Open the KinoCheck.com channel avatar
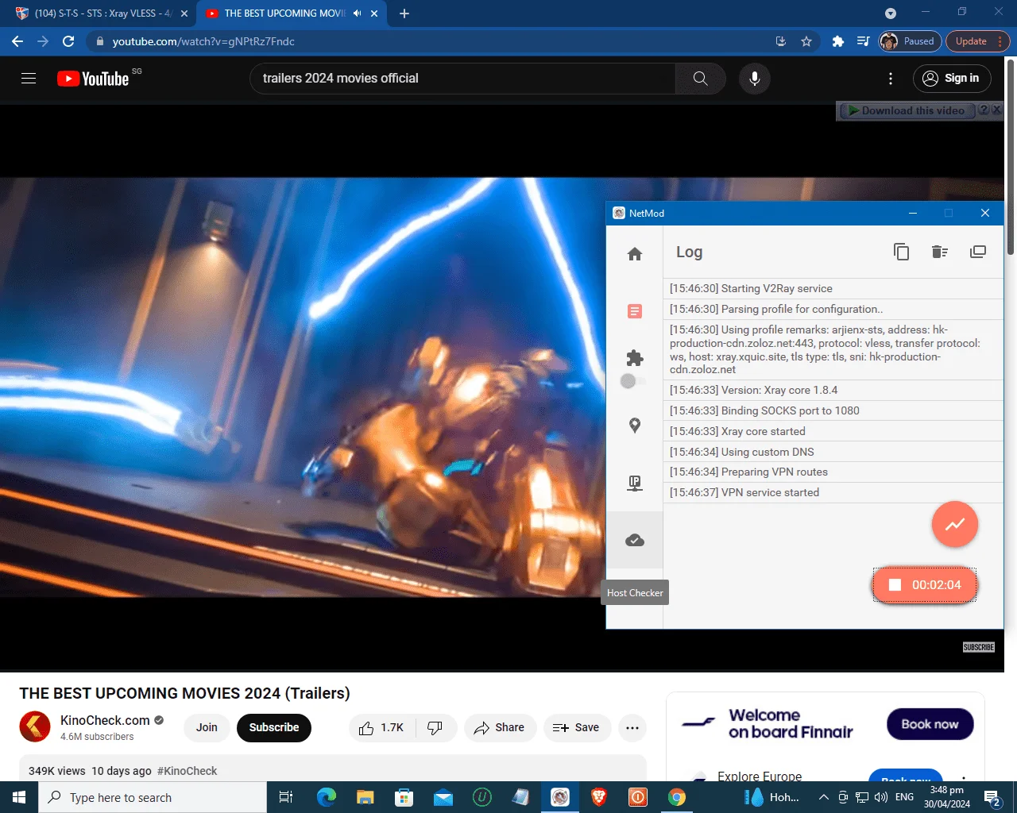The image size is (1017, 813). tap(35, 726)
